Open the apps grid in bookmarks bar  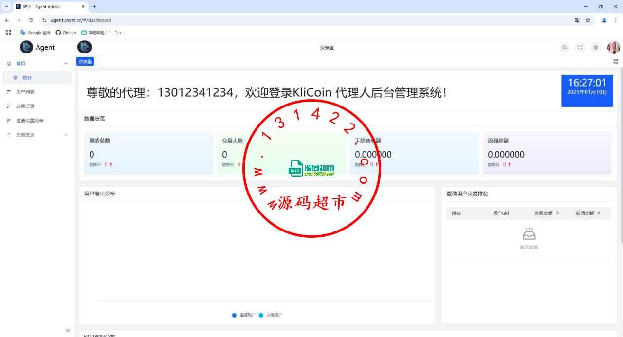[x=8, y=33]
